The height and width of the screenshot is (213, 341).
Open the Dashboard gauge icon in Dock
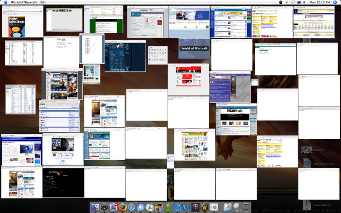click(x=104, y=207)
